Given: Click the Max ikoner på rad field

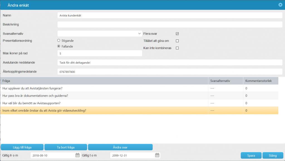Looking at the screenshot, I should click(x=100, y=53).
